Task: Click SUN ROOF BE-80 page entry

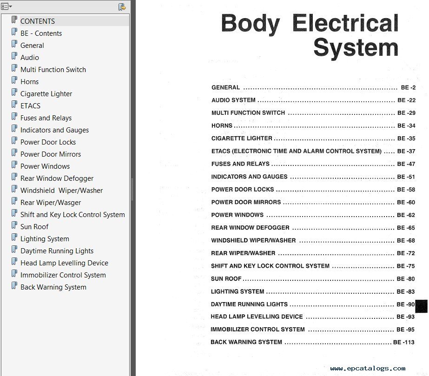Action: click(x=313, y=279)
